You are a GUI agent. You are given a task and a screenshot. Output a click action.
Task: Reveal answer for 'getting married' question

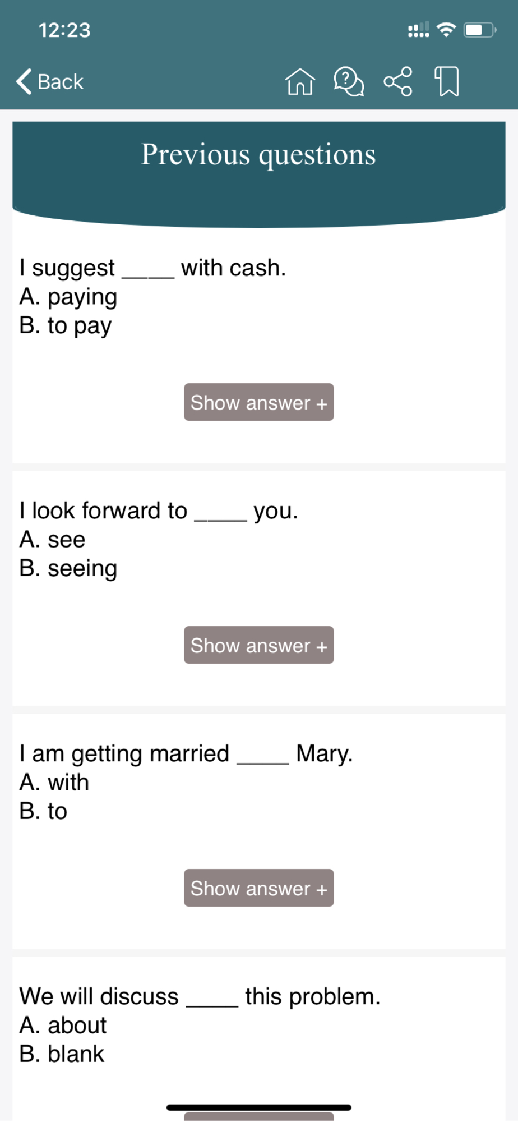point(258,888)
